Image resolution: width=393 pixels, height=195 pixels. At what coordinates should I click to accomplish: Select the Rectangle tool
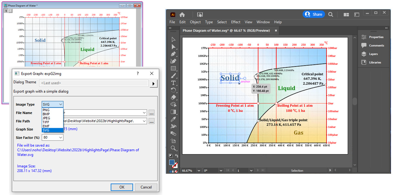tap(173, 68)
